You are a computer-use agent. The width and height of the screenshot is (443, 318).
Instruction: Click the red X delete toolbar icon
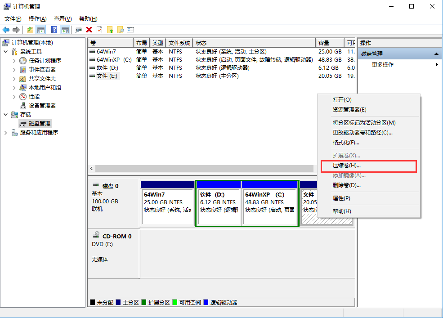[89, 30]
